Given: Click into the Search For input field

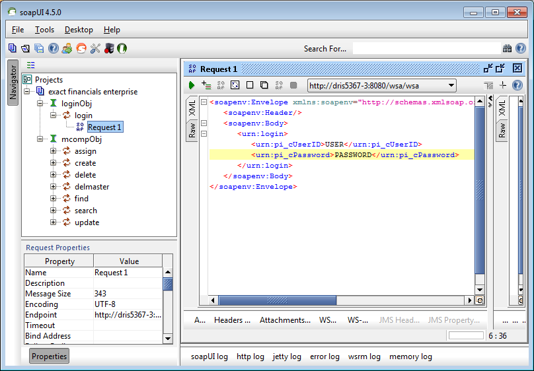Looking at the screenshot, I should tap(426, 48).
